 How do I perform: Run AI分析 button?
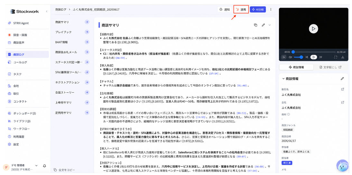click(258, 10)
